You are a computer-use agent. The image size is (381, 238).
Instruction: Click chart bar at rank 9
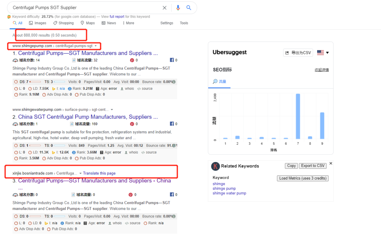(322, 126)
